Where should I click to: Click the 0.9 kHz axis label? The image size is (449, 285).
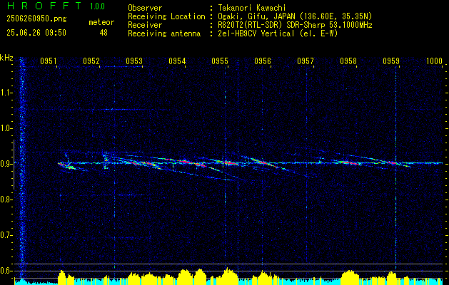tap(6, 164)
